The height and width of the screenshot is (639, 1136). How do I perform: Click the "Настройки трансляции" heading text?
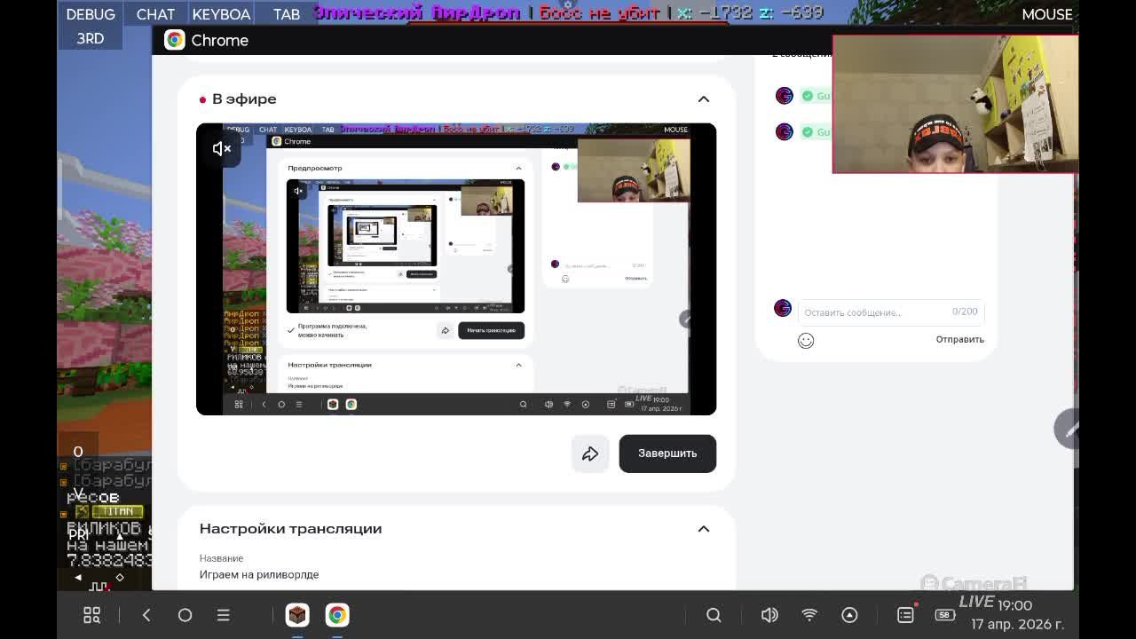click(290, 529)
